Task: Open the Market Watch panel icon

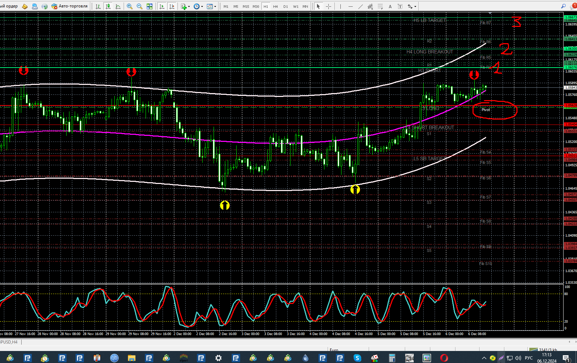Action: [x=24, y=6]
